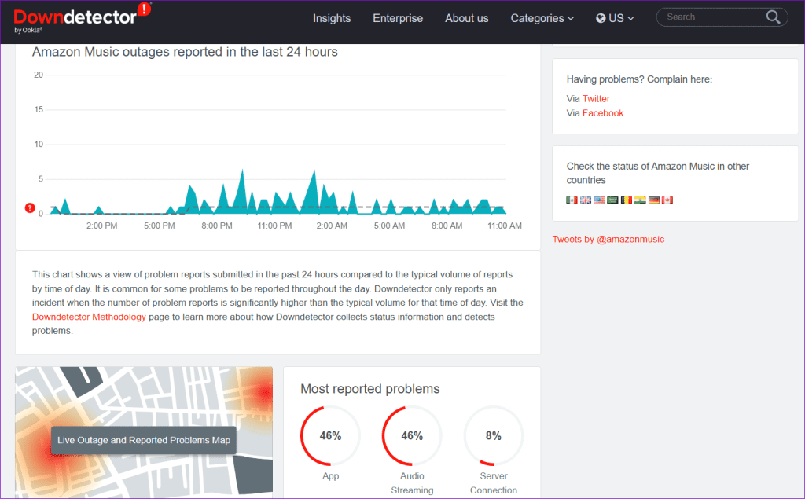Open Amazon Music status for Germany flag
The width and height of the screenshot is (805, 499).
[x=653, y=200]
